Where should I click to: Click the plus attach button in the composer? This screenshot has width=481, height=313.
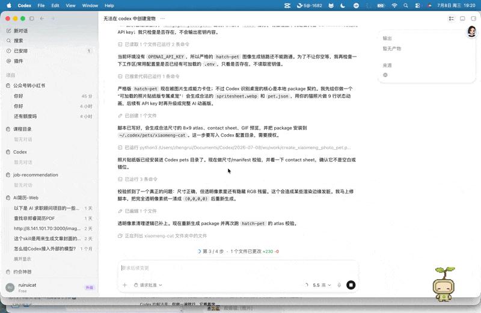125,285
